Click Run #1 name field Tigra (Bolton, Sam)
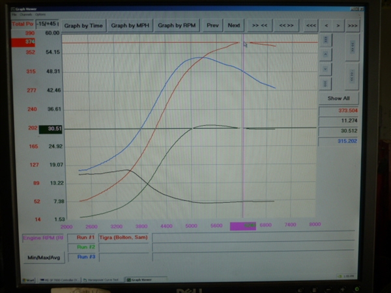The height and width of the screenshot is (293, 391). (124, 238)
